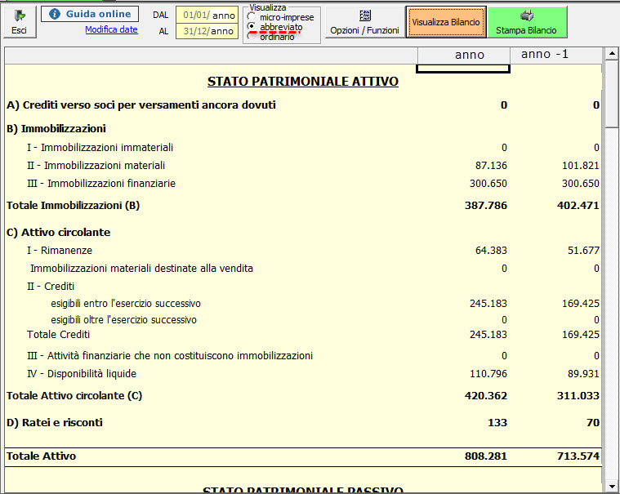Click 'C) Attivo circolante' row label

(59, 233)
